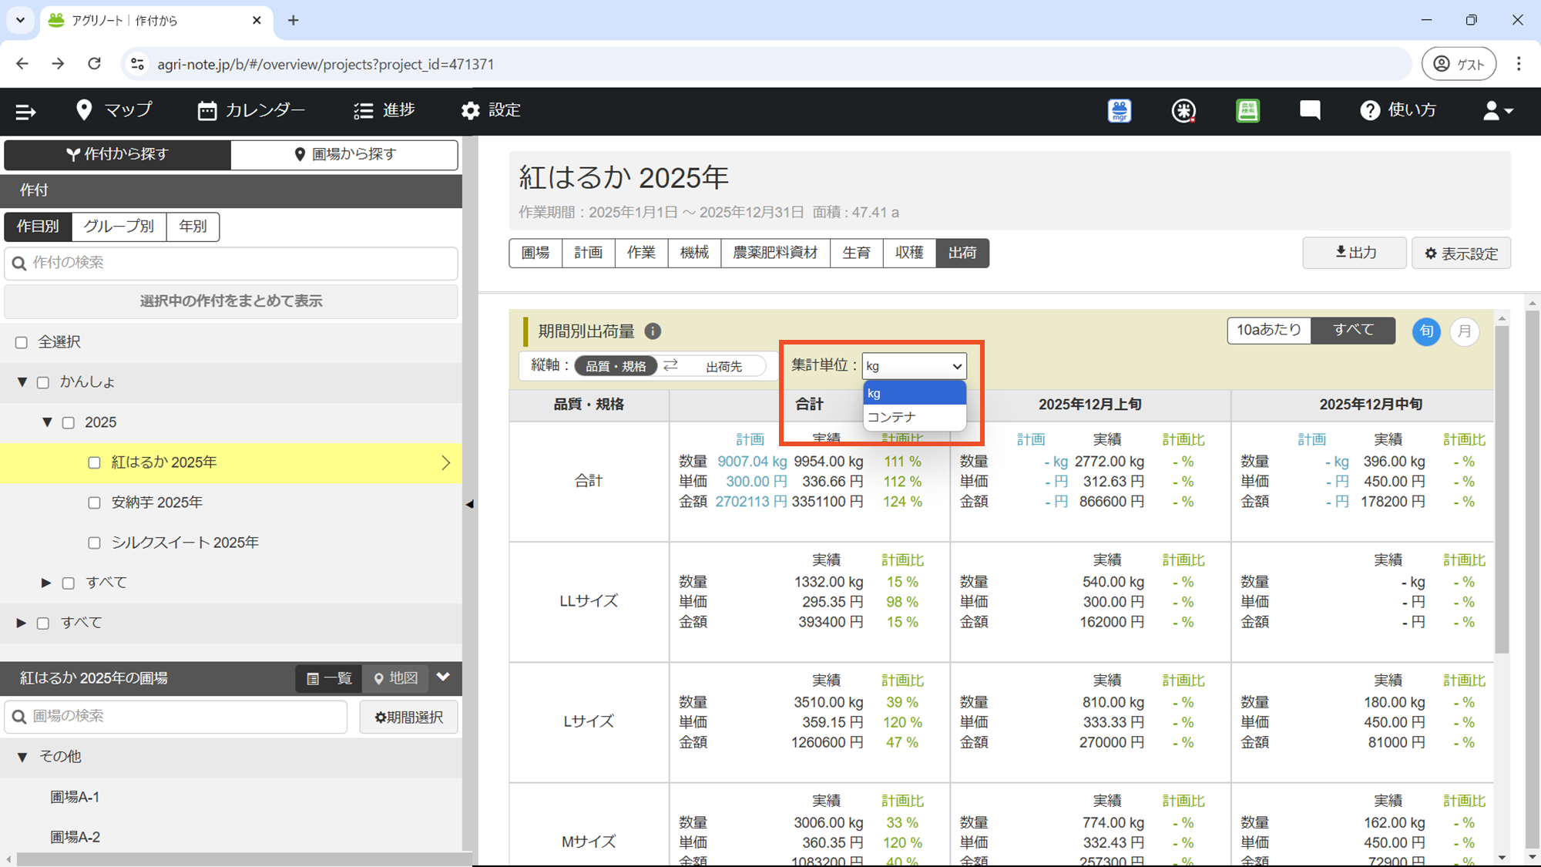
Task: Click the green ledger app icon
Action: point(1247,111)
